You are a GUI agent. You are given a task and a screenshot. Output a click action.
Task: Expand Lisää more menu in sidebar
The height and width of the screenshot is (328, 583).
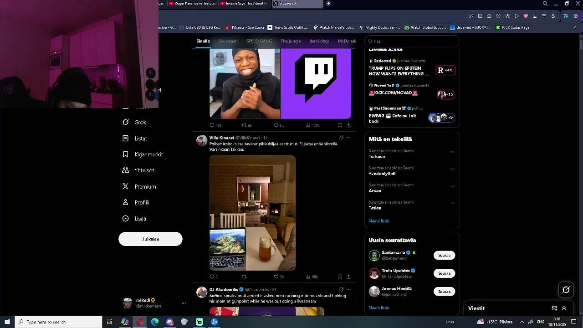(x=134, y=219)
